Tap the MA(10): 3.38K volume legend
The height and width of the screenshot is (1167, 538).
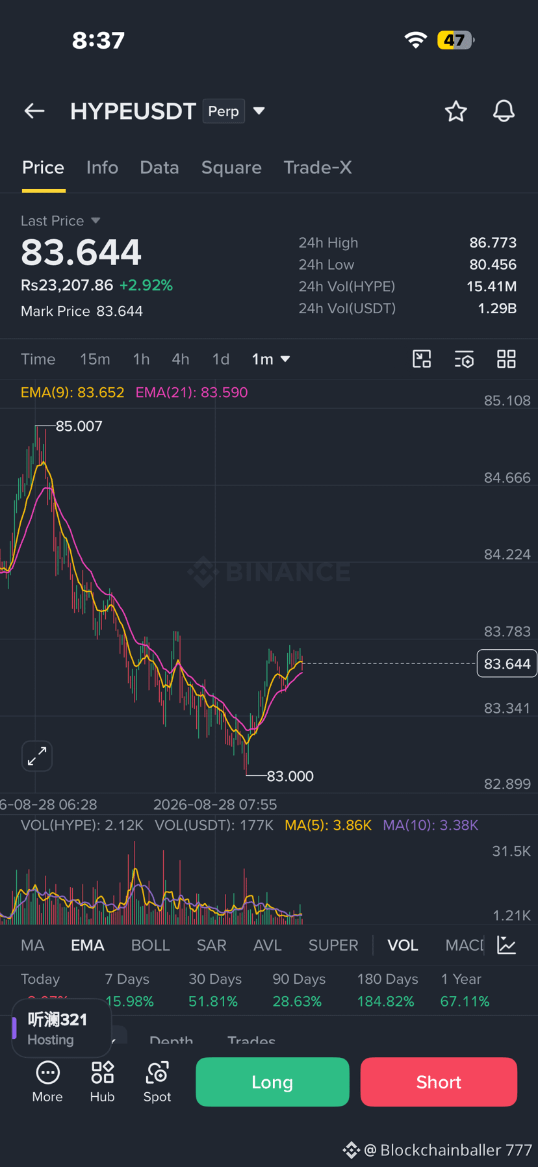(431, 825)
